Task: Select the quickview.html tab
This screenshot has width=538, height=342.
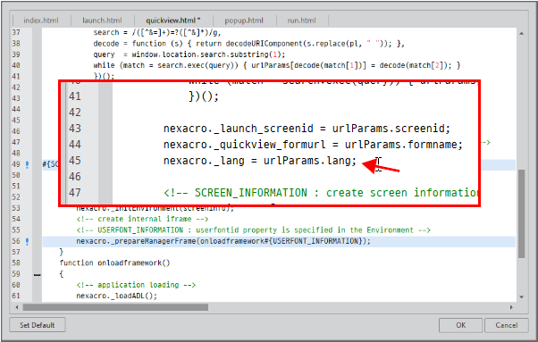Action: pos(173,21)
